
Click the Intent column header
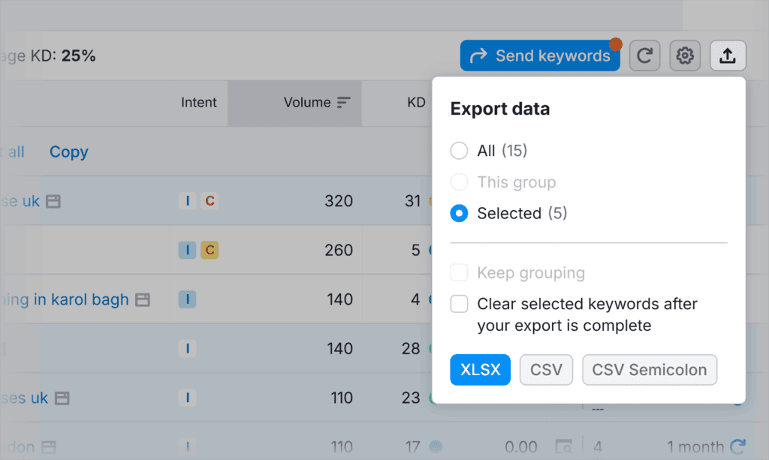tap(198, 103)
